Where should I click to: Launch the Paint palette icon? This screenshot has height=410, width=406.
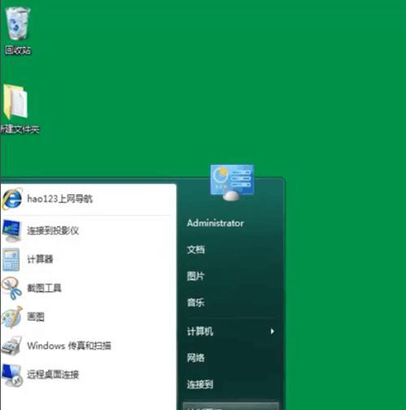(x=11, y=317)
